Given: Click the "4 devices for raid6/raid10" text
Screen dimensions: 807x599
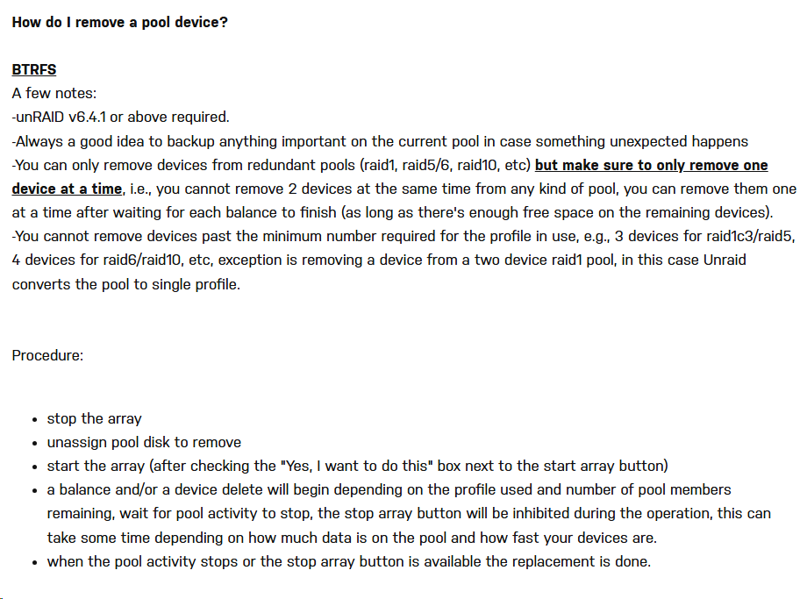Looking at the screenshot, I should [96, 260].
